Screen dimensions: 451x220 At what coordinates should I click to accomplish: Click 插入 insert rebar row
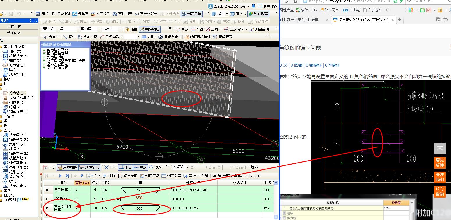pyautogui.click(x=94, y=176)
